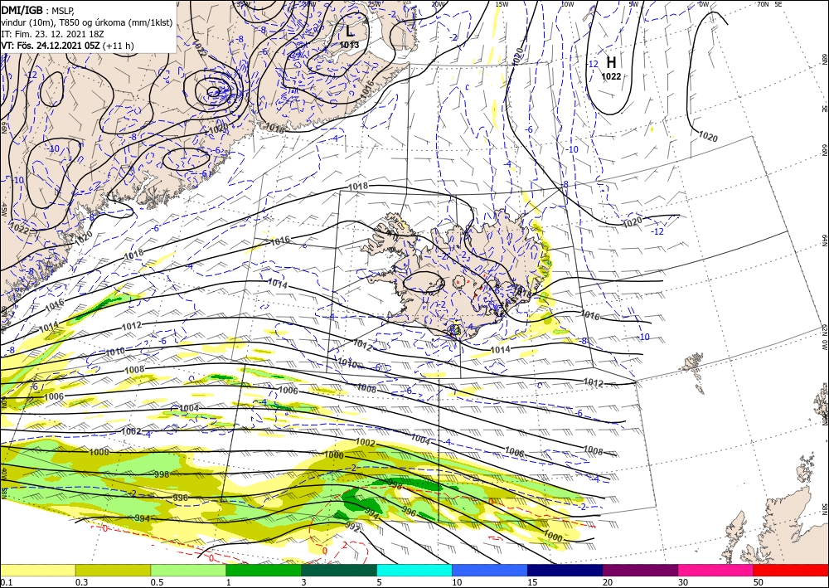Click the 0.1 legend scale label

6,582
